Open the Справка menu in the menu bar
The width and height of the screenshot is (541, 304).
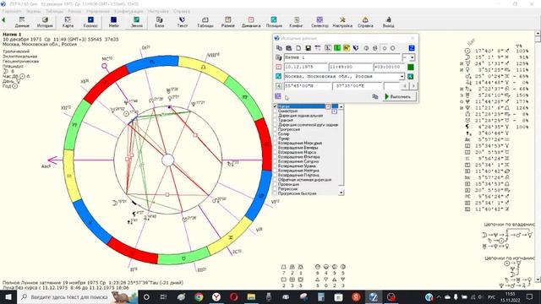point(182,11)
